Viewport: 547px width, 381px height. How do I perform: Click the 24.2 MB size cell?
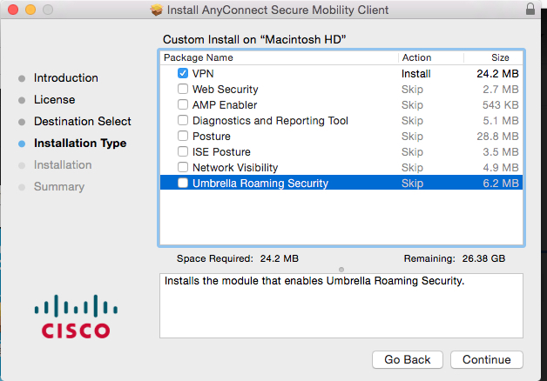498,73
